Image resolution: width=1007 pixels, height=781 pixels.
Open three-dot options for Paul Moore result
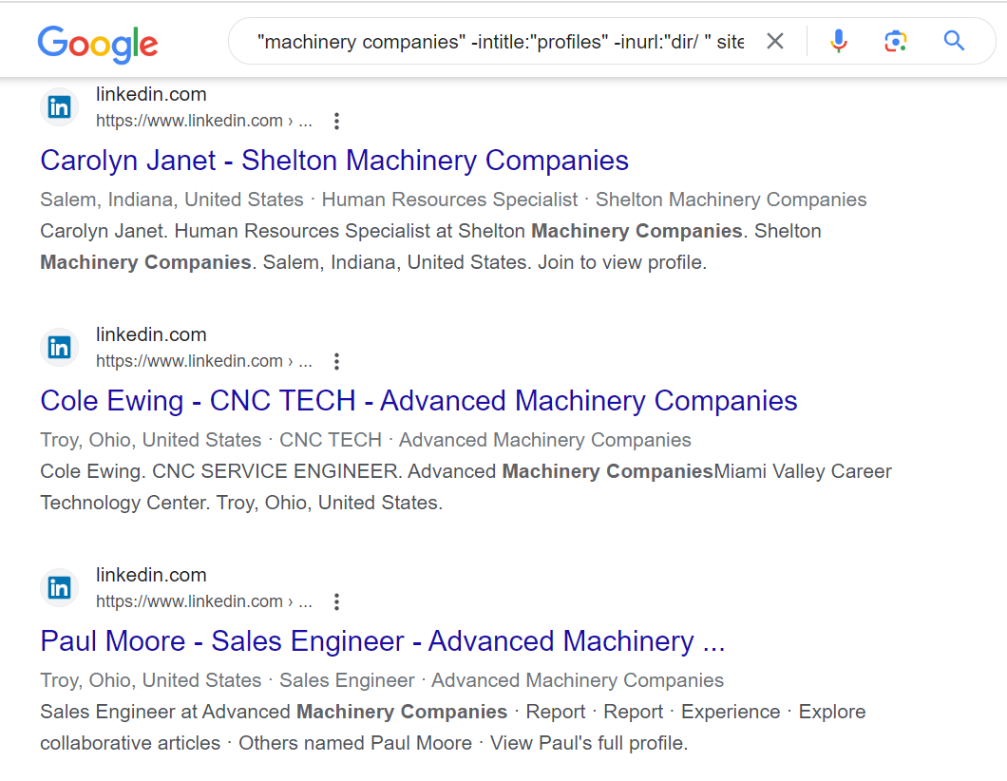336,601
